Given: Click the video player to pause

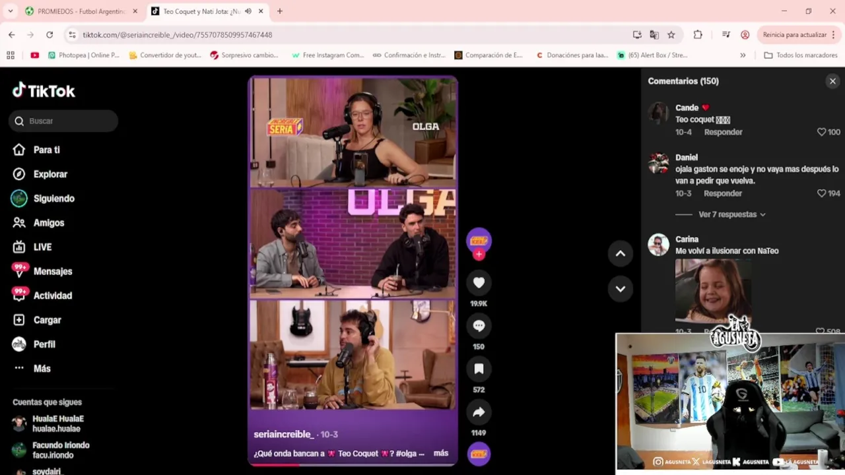Looking at the screenshot, I should coord(353,244).
